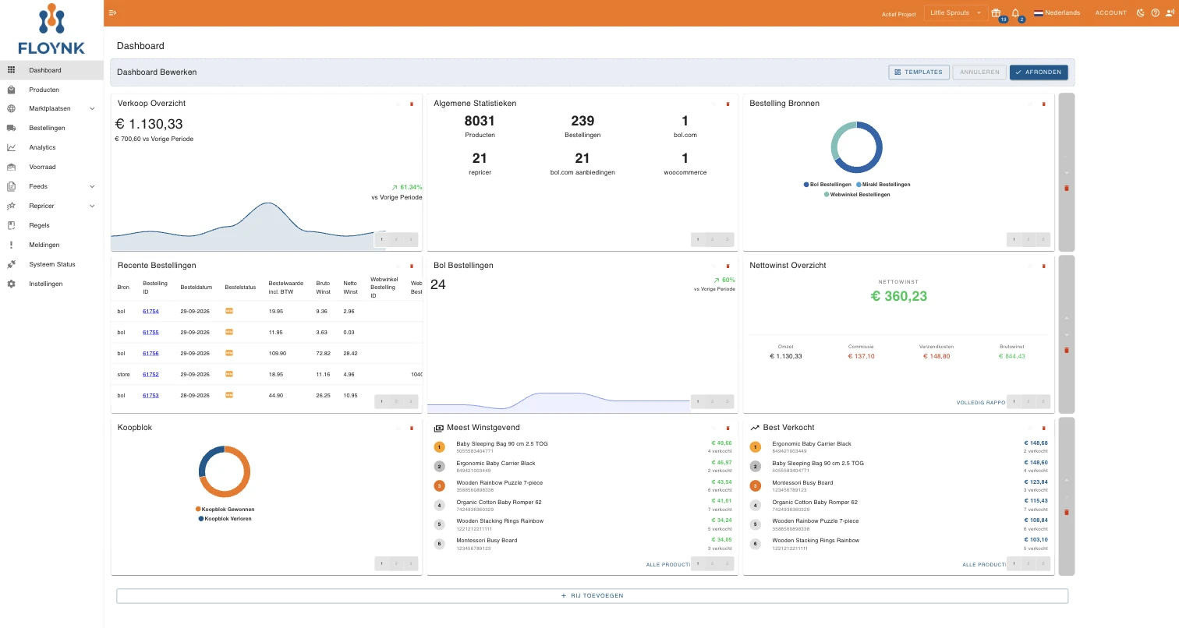Viewport: 1179px width, 628px height.
Task: Click the Koopblok Gewonnen legend swatch
Action: click(x=198, y=509)
